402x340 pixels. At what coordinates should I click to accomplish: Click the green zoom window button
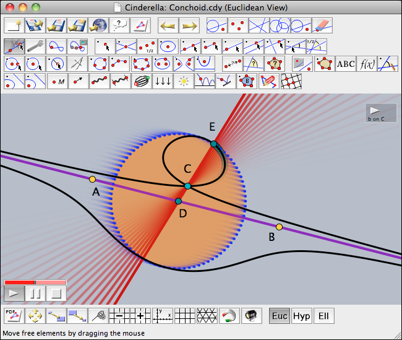pos(36,7)
